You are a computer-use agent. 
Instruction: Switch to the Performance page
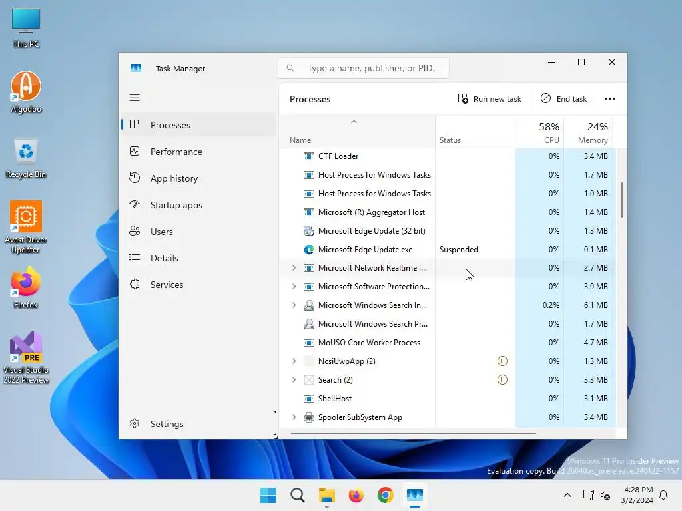click(x=198, y=152)
